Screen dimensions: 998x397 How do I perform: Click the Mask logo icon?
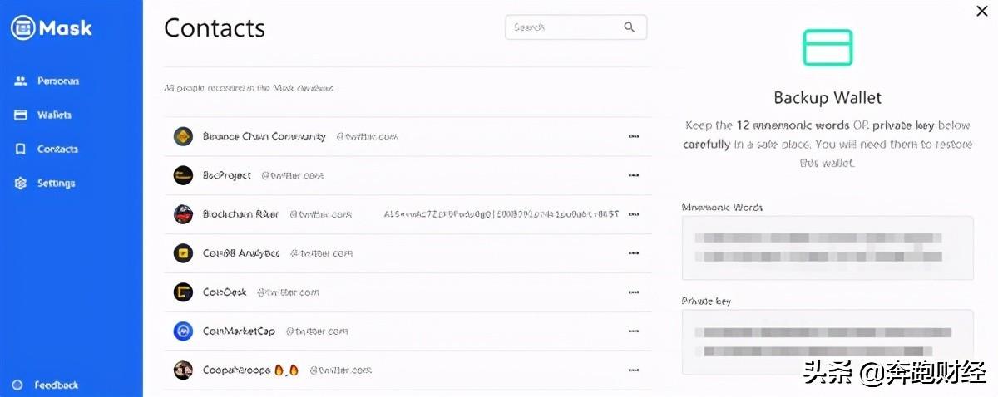(22, 27)
